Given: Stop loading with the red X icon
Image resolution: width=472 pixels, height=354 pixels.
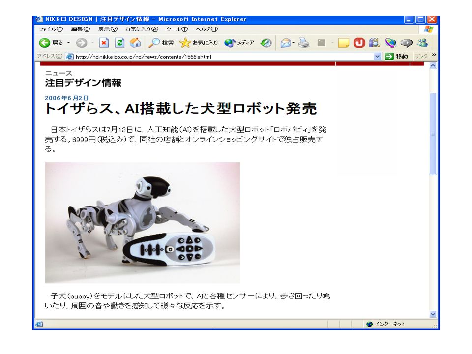Looking at the screenshot, I should [x=104, y=43].
